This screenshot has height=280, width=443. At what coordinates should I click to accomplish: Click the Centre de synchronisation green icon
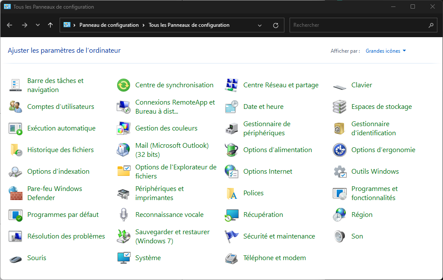[124, 85]
